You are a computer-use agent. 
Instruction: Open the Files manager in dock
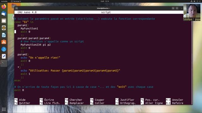pos(4,21)
